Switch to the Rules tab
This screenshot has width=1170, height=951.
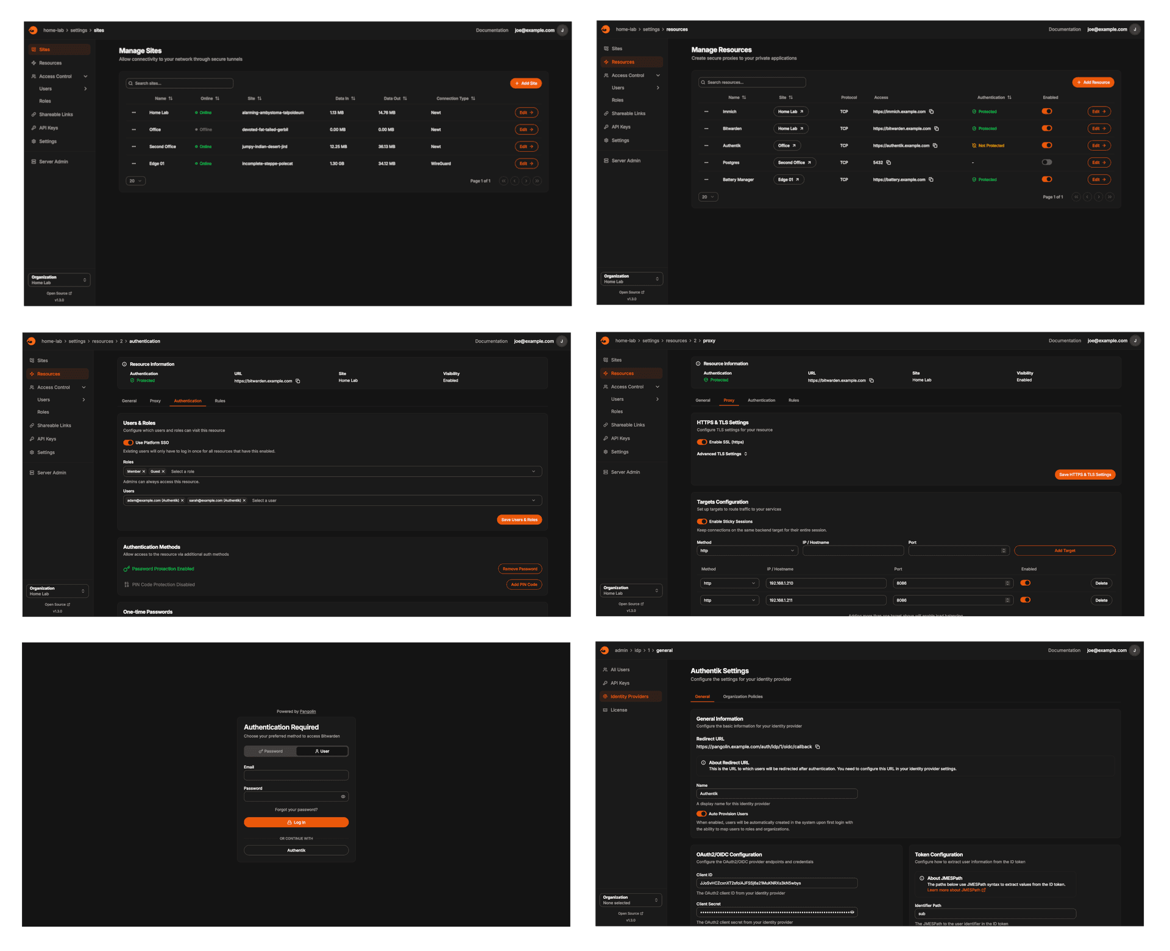coord(220,401)
